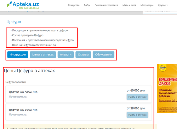The height and width of the screenshot is (129, 177).
Task: Open Гигиена и косметика category
Action: pos(106,5)
